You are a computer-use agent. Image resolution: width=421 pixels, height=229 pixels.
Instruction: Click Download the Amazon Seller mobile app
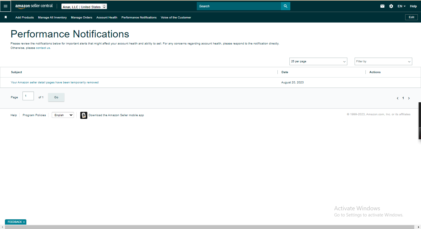pos(116,115)
